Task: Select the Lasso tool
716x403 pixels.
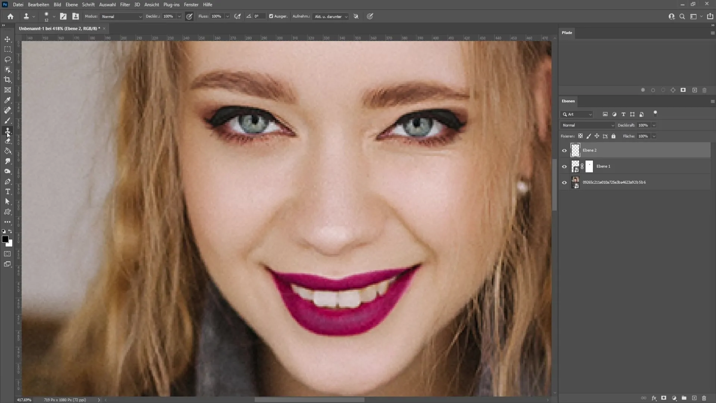Action: pos(7,59)
